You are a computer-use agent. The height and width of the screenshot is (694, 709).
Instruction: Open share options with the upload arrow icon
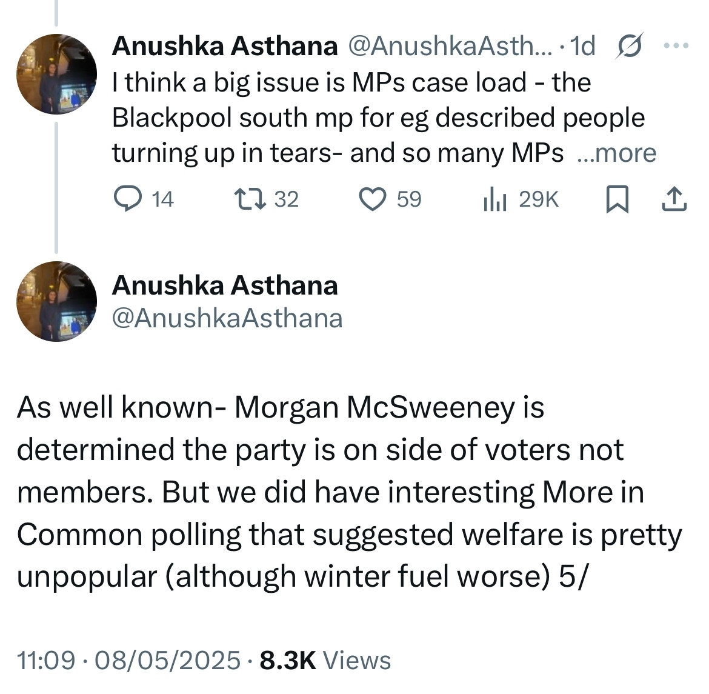pos(674,199)
